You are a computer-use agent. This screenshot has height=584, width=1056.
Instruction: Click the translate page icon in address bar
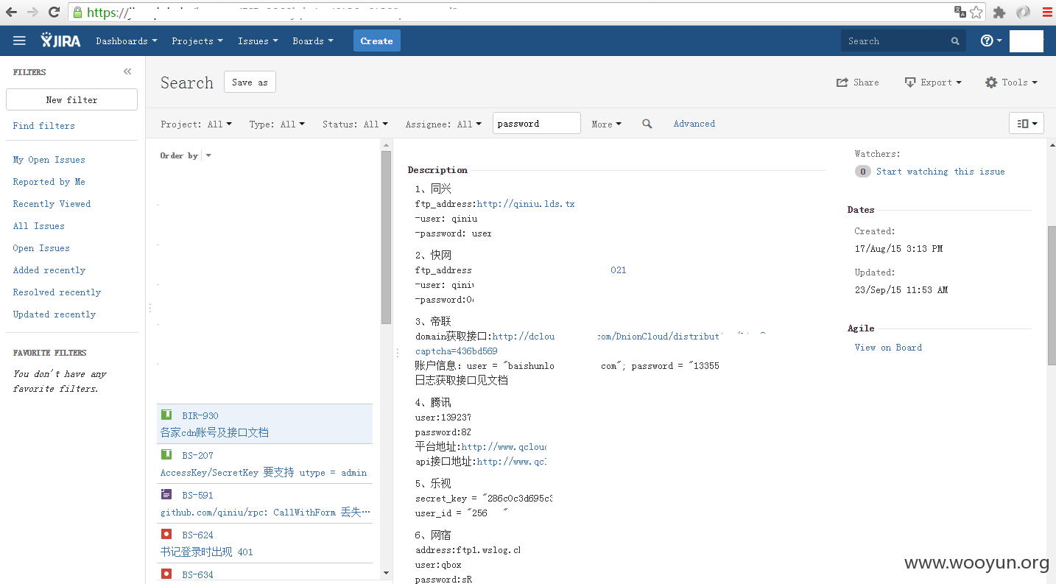[960, 12]
